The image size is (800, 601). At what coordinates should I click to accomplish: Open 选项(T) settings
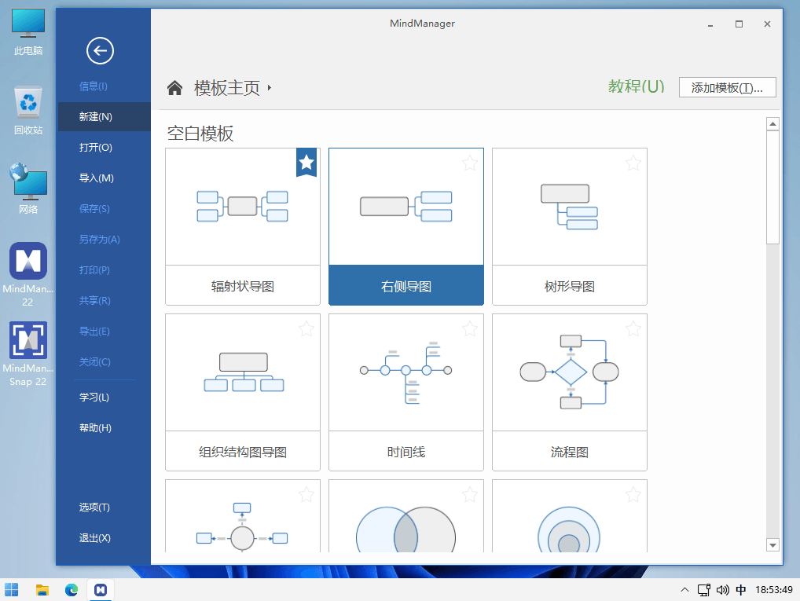pos(94,508)
